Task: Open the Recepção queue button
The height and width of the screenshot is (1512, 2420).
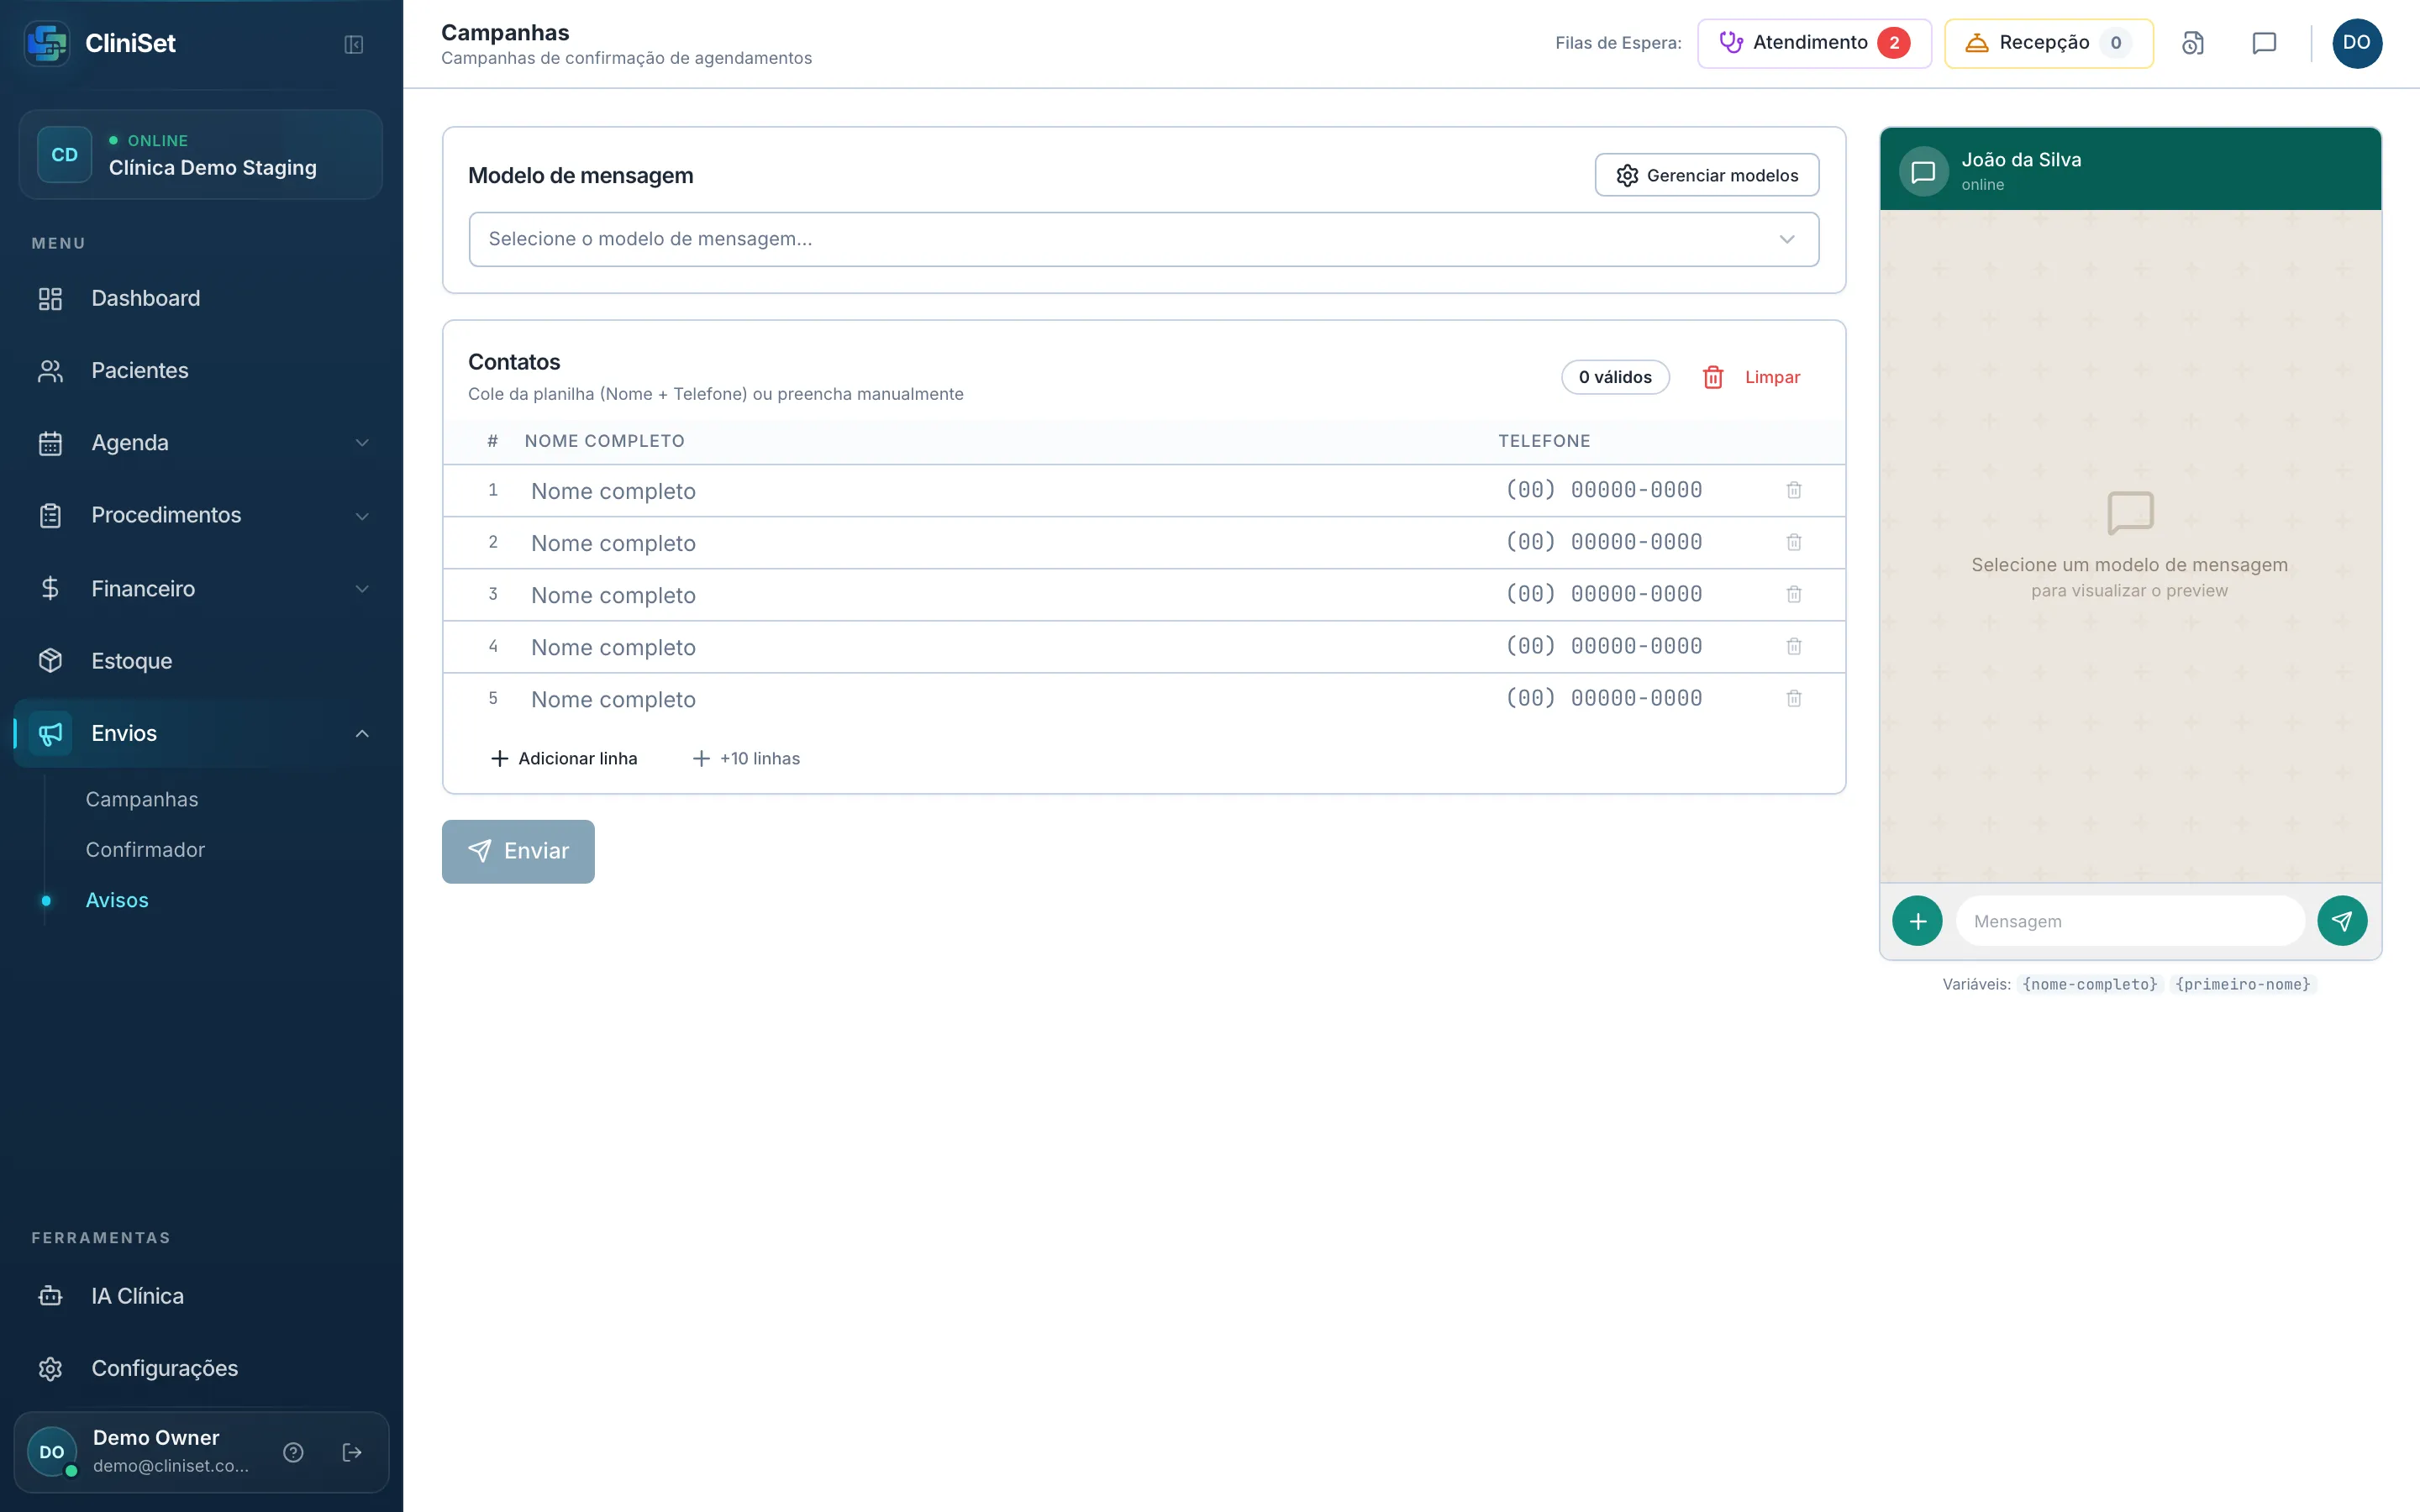Action: click(2048, 43)
